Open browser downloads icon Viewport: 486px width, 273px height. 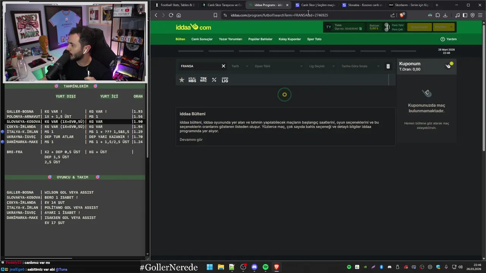(x=445, y=15)
